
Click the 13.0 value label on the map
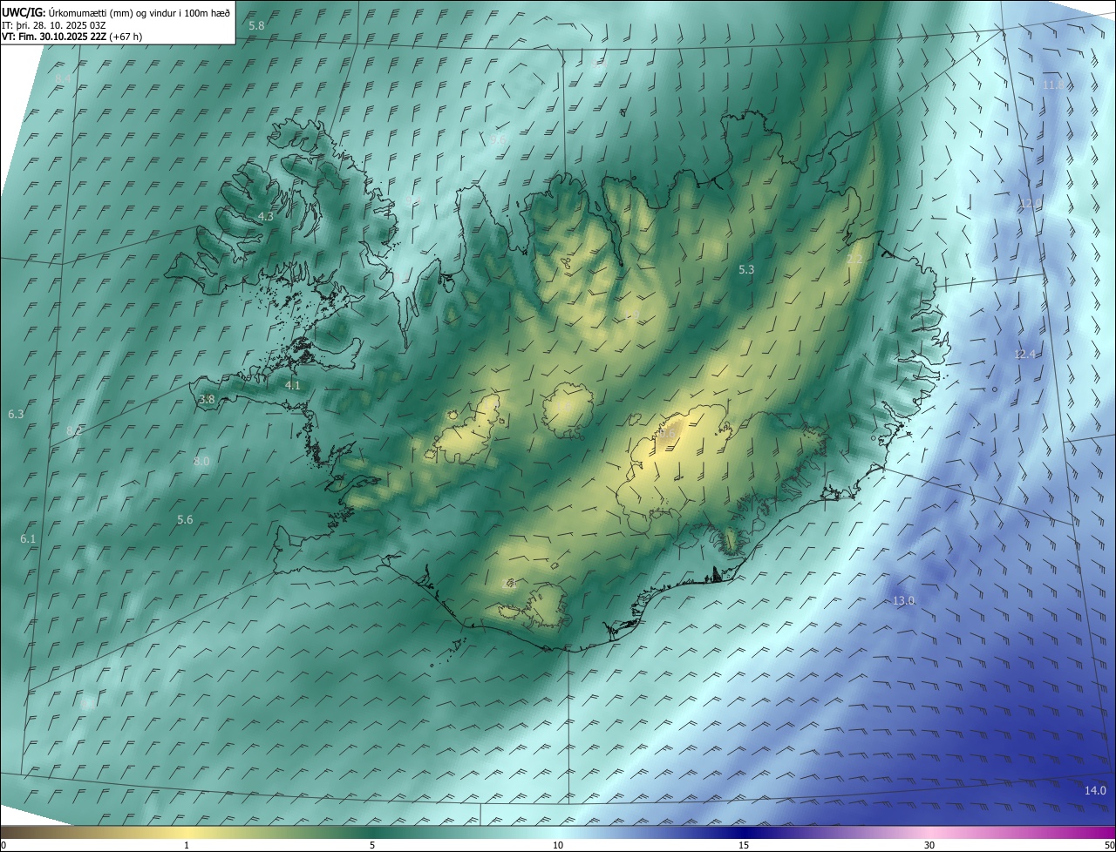pyautogui.click(x=903, y=601)
